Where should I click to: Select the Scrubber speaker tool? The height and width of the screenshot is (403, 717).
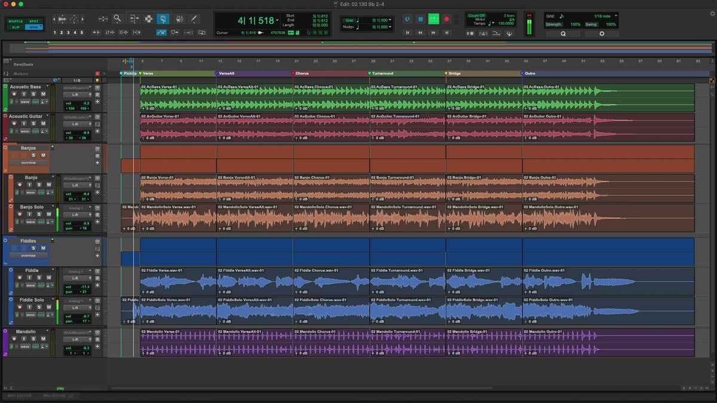tap(178, 19)
